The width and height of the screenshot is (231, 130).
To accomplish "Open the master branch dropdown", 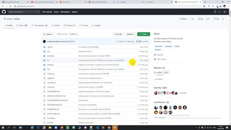I will [x=48, y=34].
